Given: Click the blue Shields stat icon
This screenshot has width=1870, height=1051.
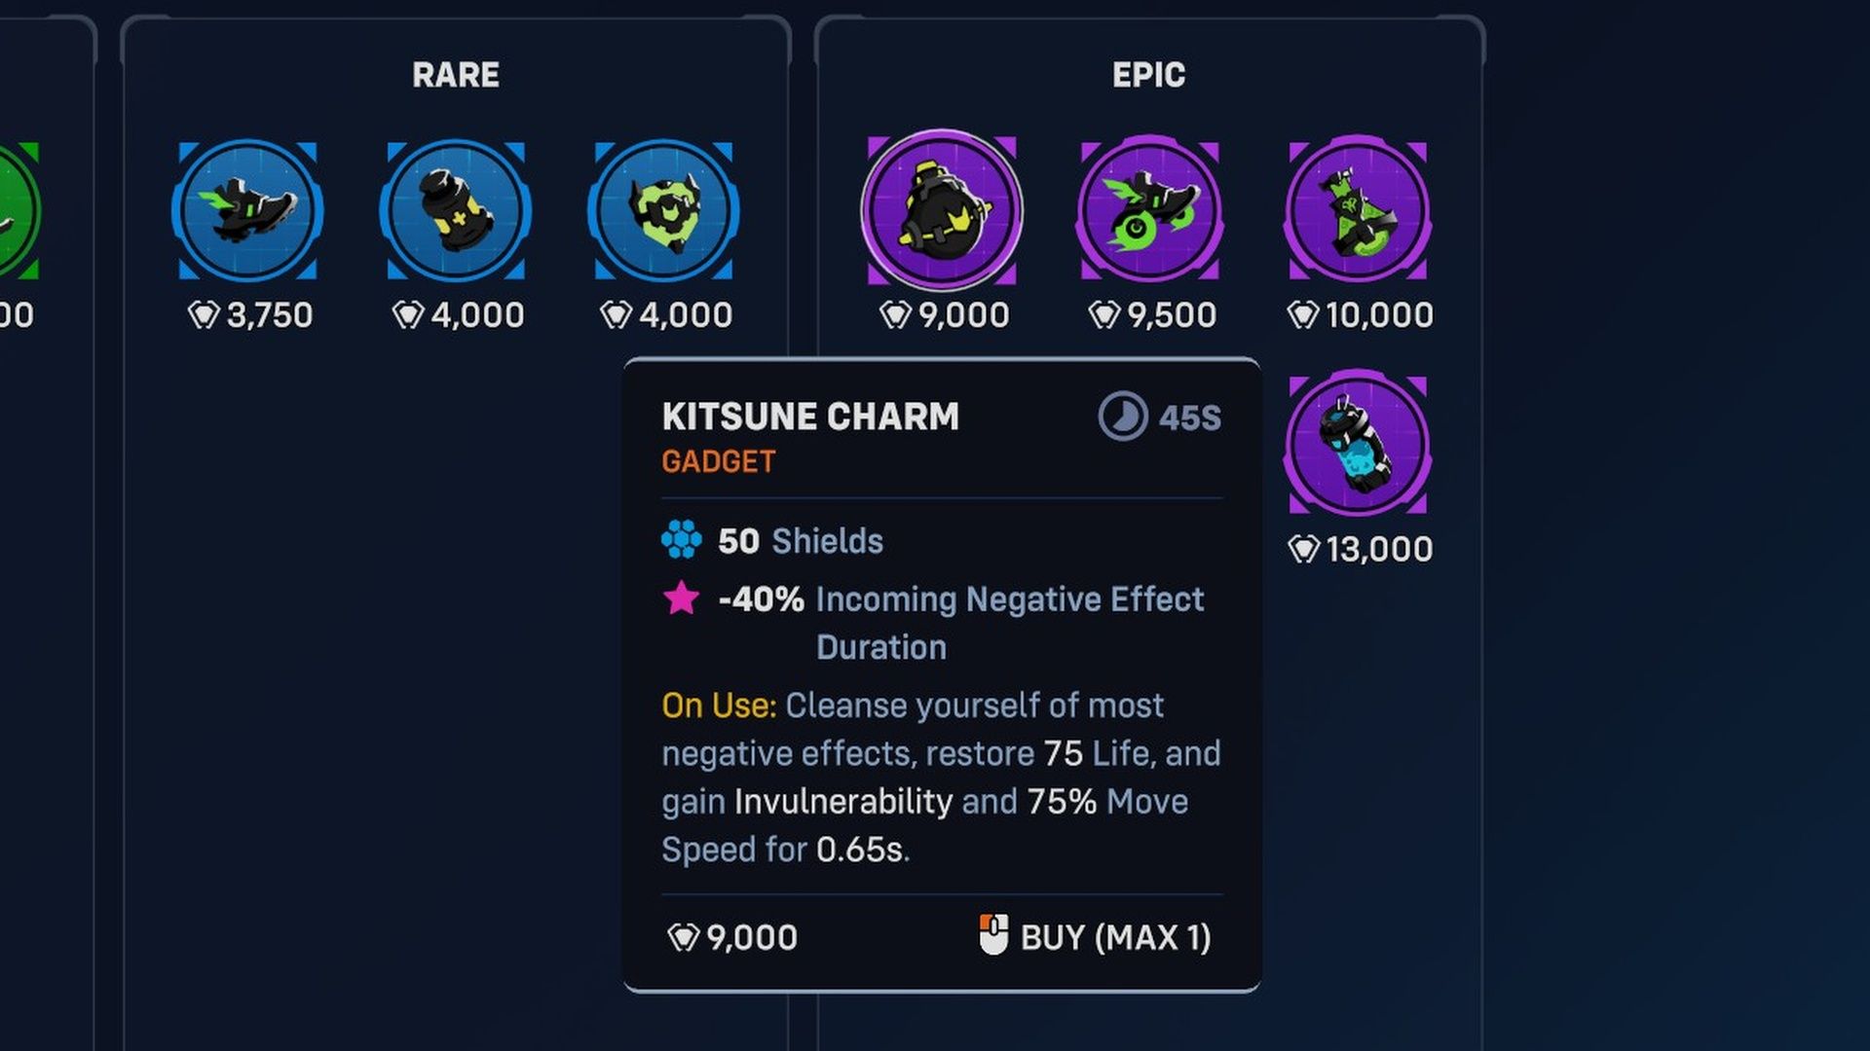Looking at the screenshot, I should point(681,540).
